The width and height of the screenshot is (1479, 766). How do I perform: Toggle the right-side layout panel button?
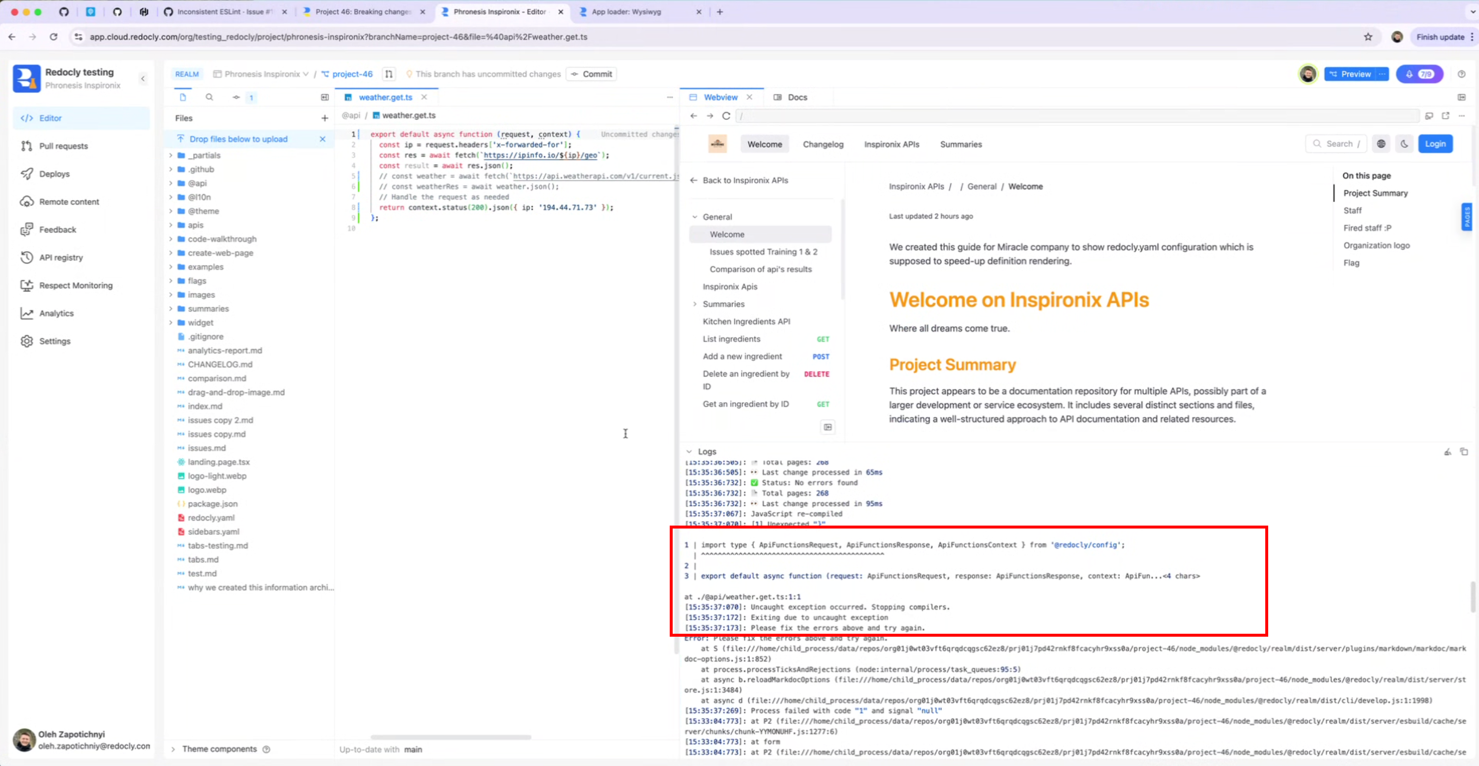coord(1461,97)
